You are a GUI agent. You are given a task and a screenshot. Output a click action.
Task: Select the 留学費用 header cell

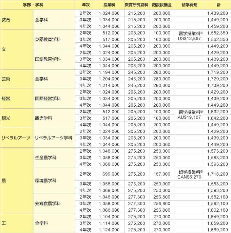189,5
